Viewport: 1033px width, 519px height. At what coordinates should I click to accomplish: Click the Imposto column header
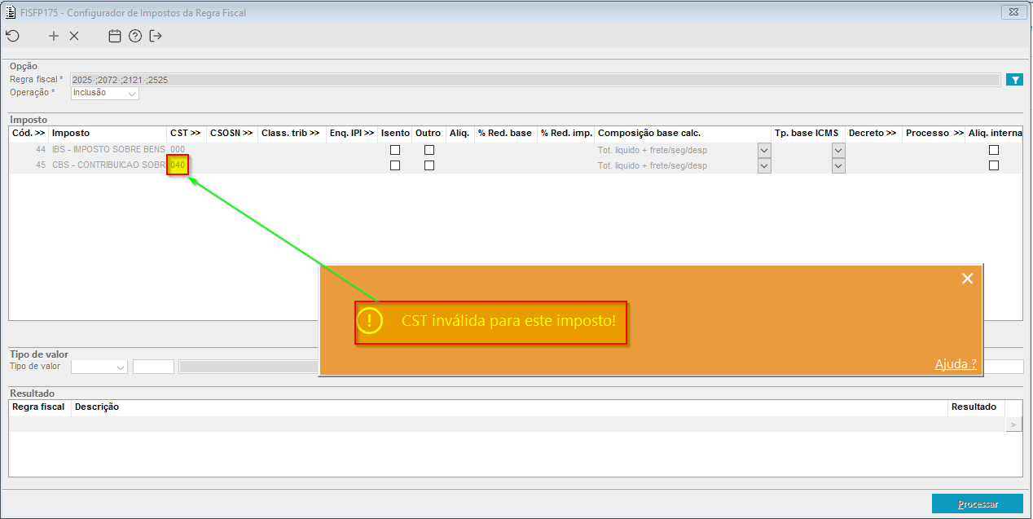(x=107, y=133)
